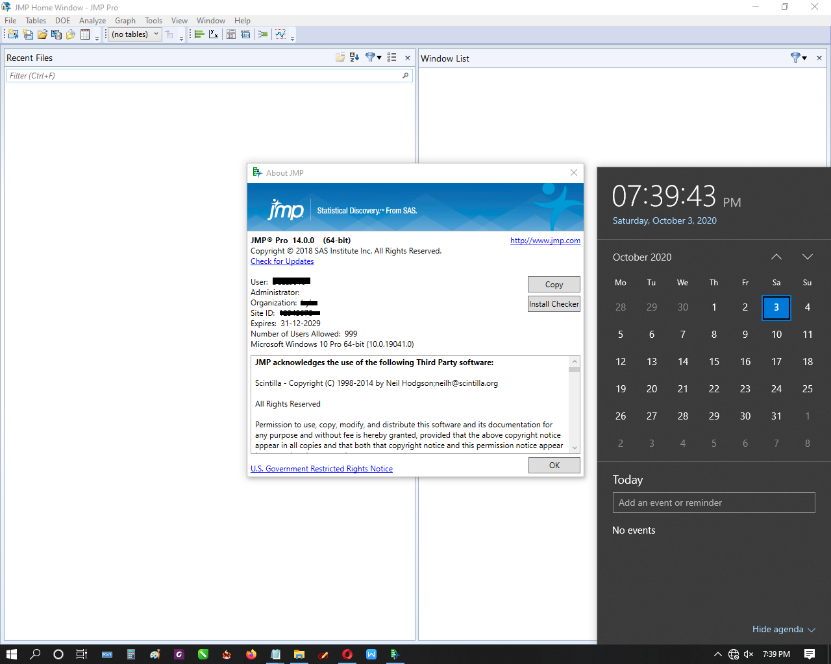Open the Graph menu
The height and width of the screenshot is (664, 831).
(125, 21)
